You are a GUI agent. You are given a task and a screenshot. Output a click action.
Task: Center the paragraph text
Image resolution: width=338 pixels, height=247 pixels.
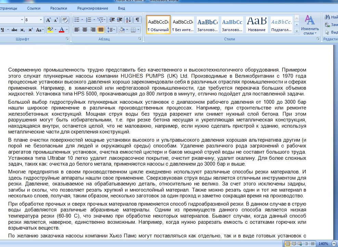click(85, 30)
